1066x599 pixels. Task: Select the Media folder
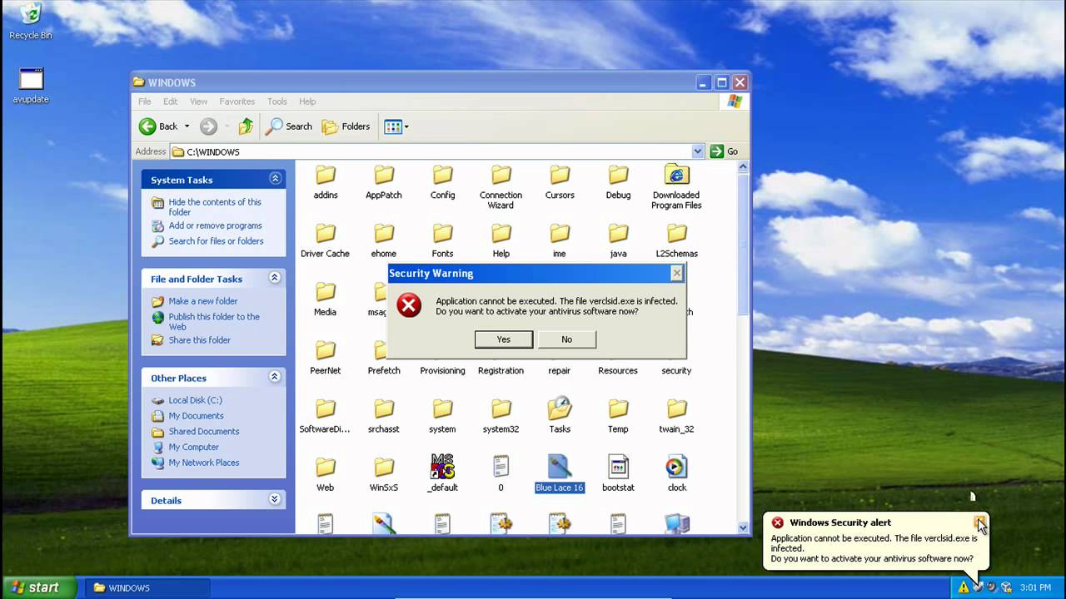(x=326, y=299)
